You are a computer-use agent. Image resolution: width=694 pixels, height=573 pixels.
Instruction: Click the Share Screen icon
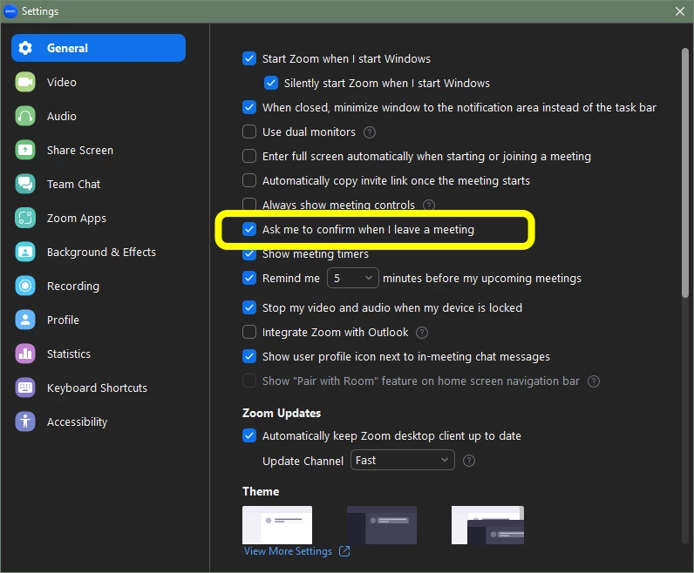click(x=25, y=151)
